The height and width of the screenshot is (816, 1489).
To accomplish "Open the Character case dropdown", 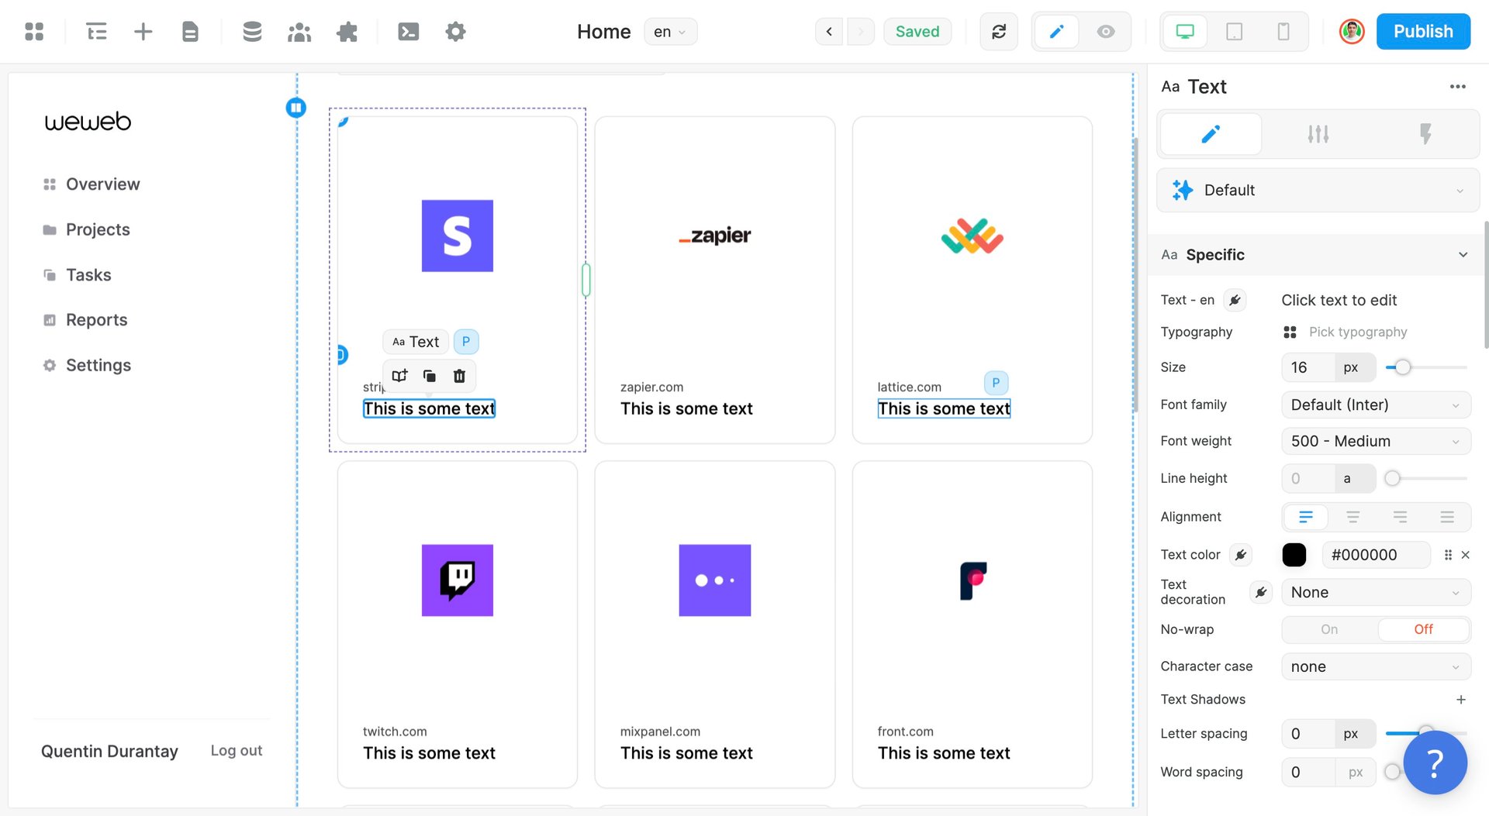I will tap(1376, 667).
